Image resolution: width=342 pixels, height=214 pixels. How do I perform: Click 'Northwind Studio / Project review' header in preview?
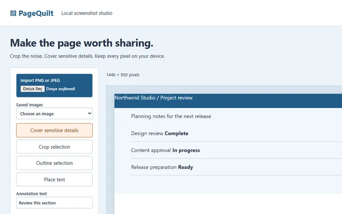(x=153, y=97)
